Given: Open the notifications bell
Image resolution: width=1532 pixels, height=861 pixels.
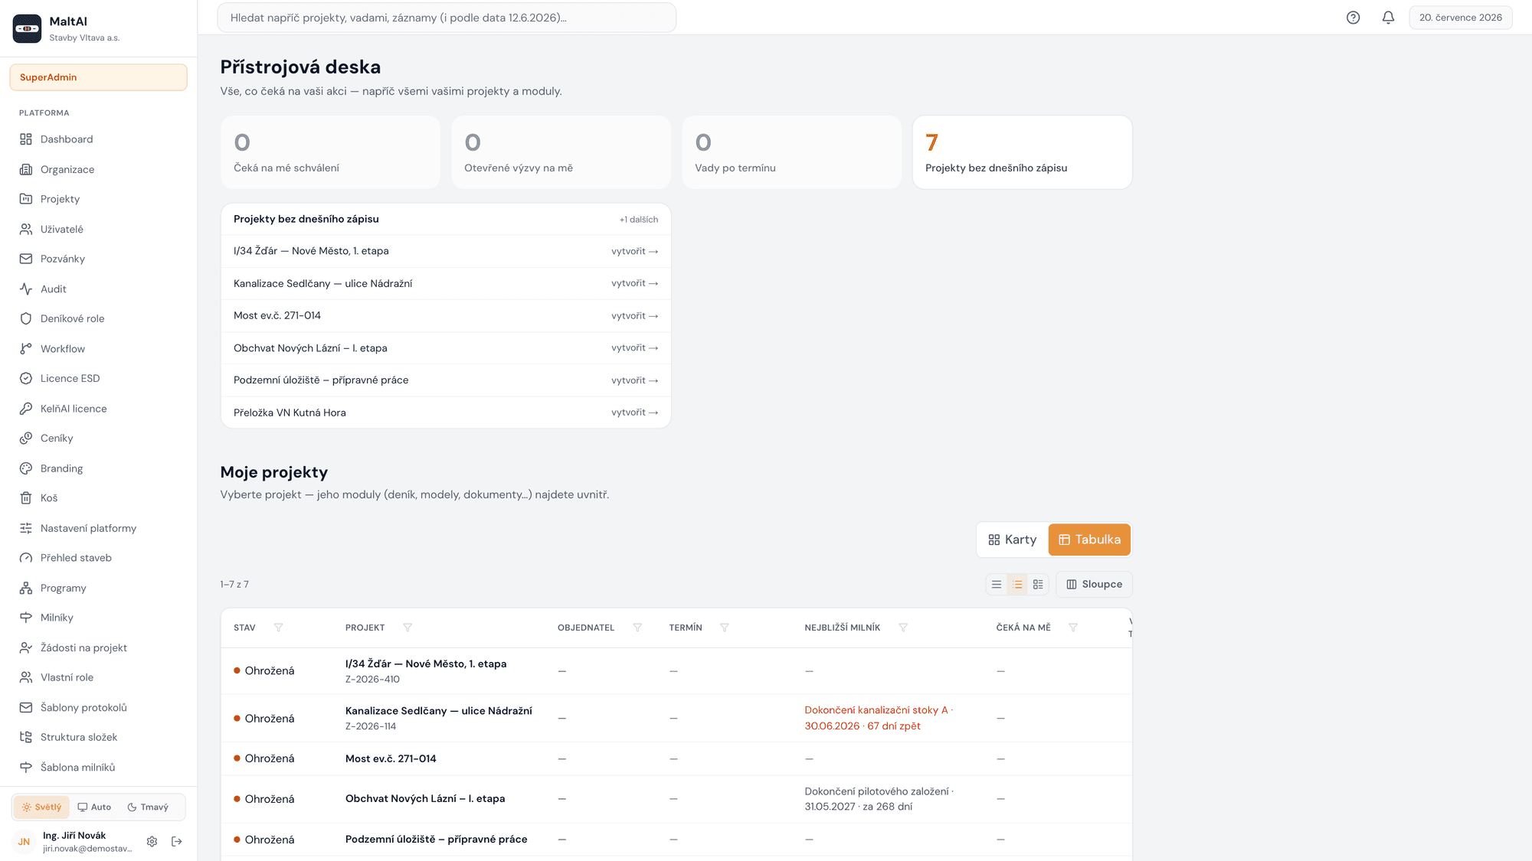Looking at the screenshot, I should pyautogui.click(x=1388, y=18).
